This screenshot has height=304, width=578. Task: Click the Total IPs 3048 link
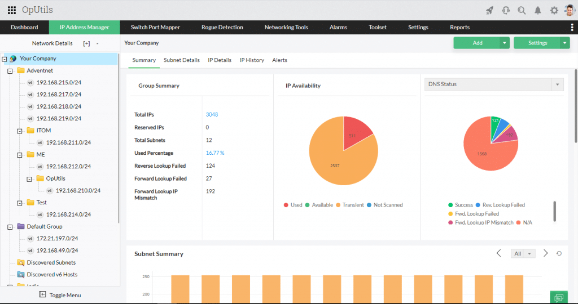click(212, 114)
